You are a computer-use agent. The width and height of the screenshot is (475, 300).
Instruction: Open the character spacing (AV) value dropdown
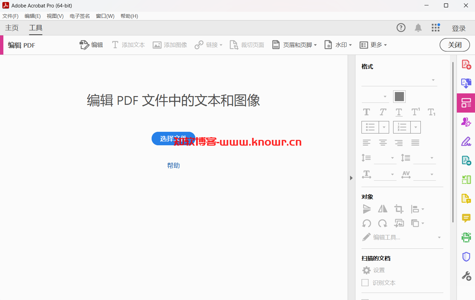[424, 174]
